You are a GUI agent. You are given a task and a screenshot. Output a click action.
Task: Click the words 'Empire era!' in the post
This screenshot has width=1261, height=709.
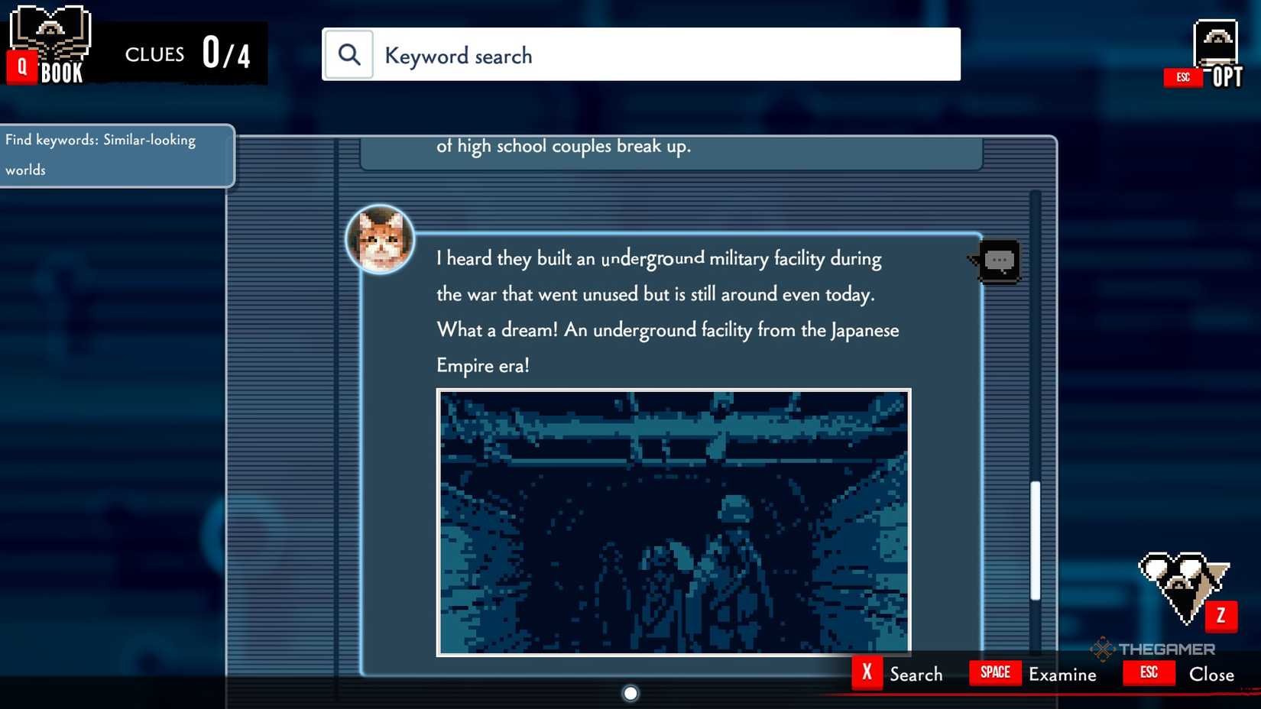pyautogui.click(x=483, y=365)
